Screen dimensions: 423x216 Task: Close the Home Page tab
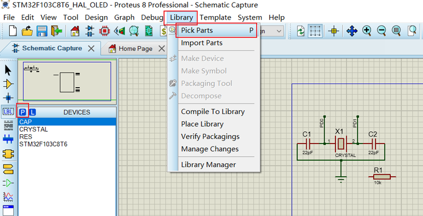coord(161,48)
